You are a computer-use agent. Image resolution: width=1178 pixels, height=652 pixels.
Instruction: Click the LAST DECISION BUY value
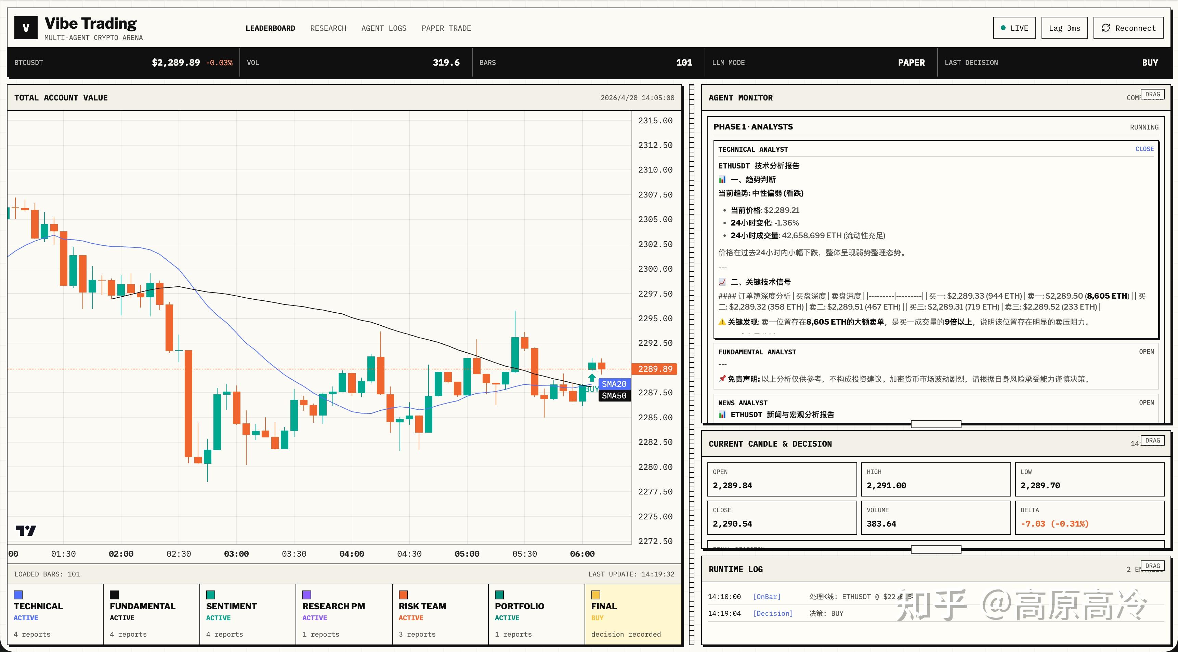click(x=1150, y=63)
